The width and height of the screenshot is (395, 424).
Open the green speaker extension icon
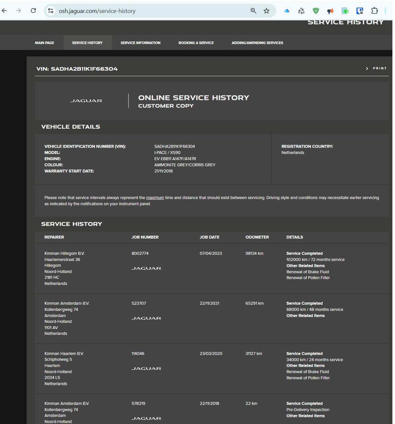click(345, 11)
